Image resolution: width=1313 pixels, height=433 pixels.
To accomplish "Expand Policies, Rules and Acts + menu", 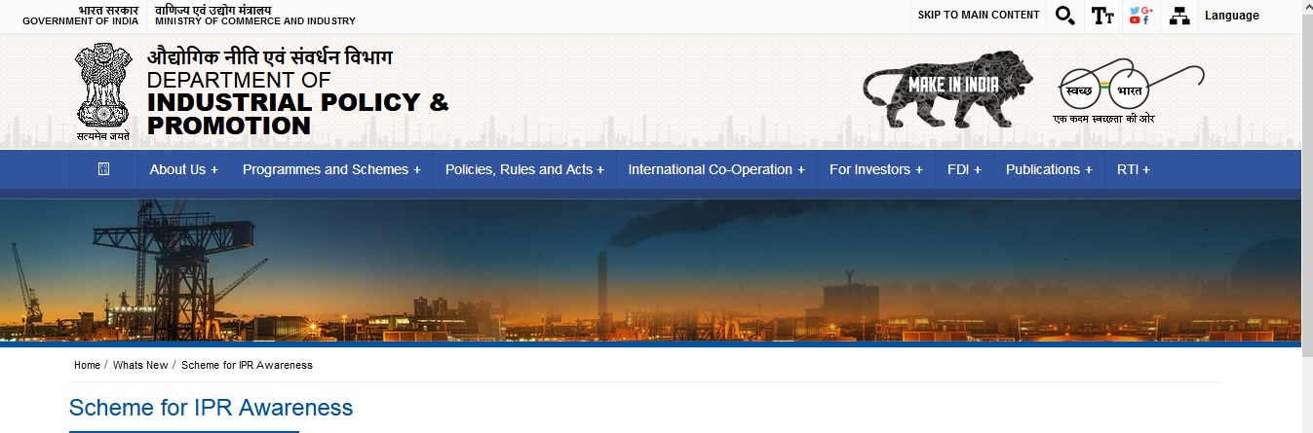I will pos(524,169).
